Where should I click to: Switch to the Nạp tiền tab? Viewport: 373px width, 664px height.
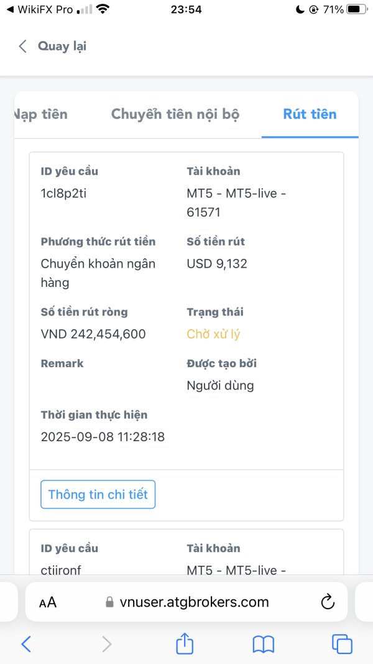(40, 115)
